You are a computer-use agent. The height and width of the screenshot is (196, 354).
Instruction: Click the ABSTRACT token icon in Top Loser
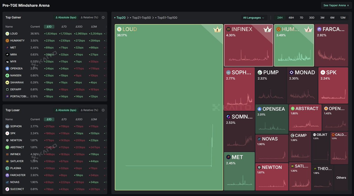click(7, 147)
